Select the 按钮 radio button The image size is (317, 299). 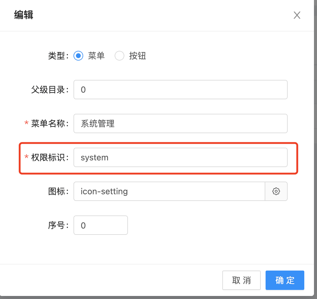(119, 56)
